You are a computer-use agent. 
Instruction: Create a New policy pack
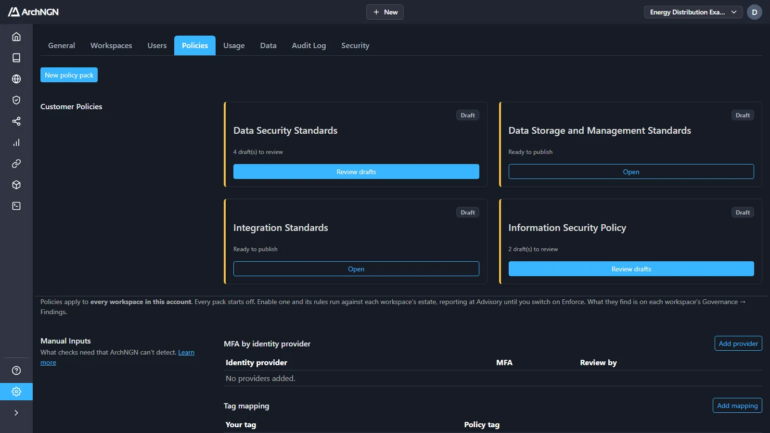pyautogui.click(x=69, y=75)
